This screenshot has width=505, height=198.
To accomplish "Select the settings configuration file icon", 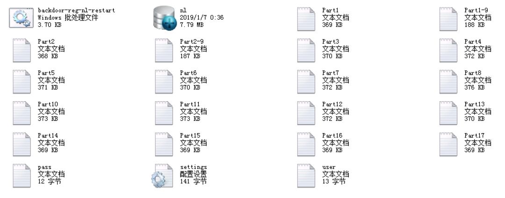I will (163, 176).
